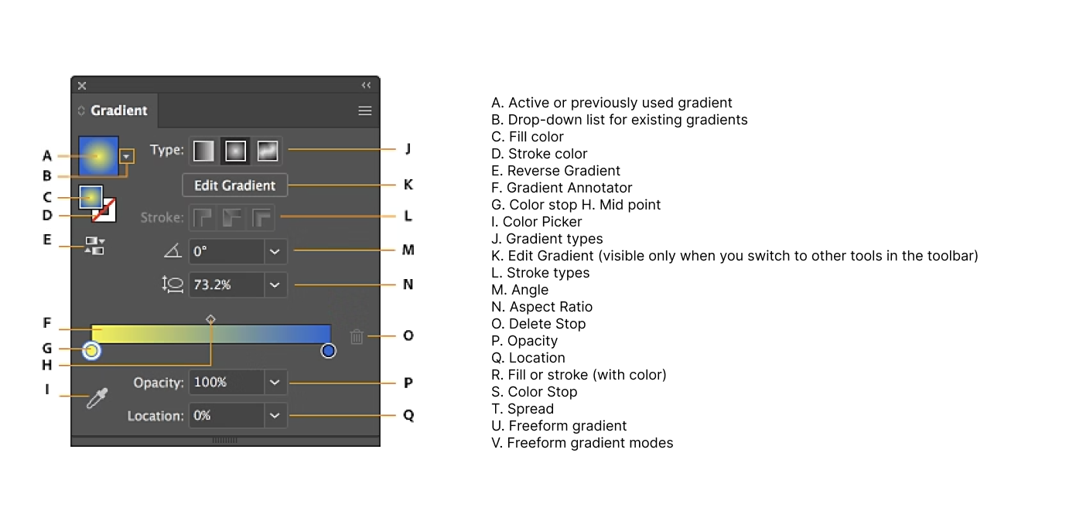The height and width of the screenshot is (521, 1083).
Task: Open the Opacity dropdown
Action: tap(275, 382)
